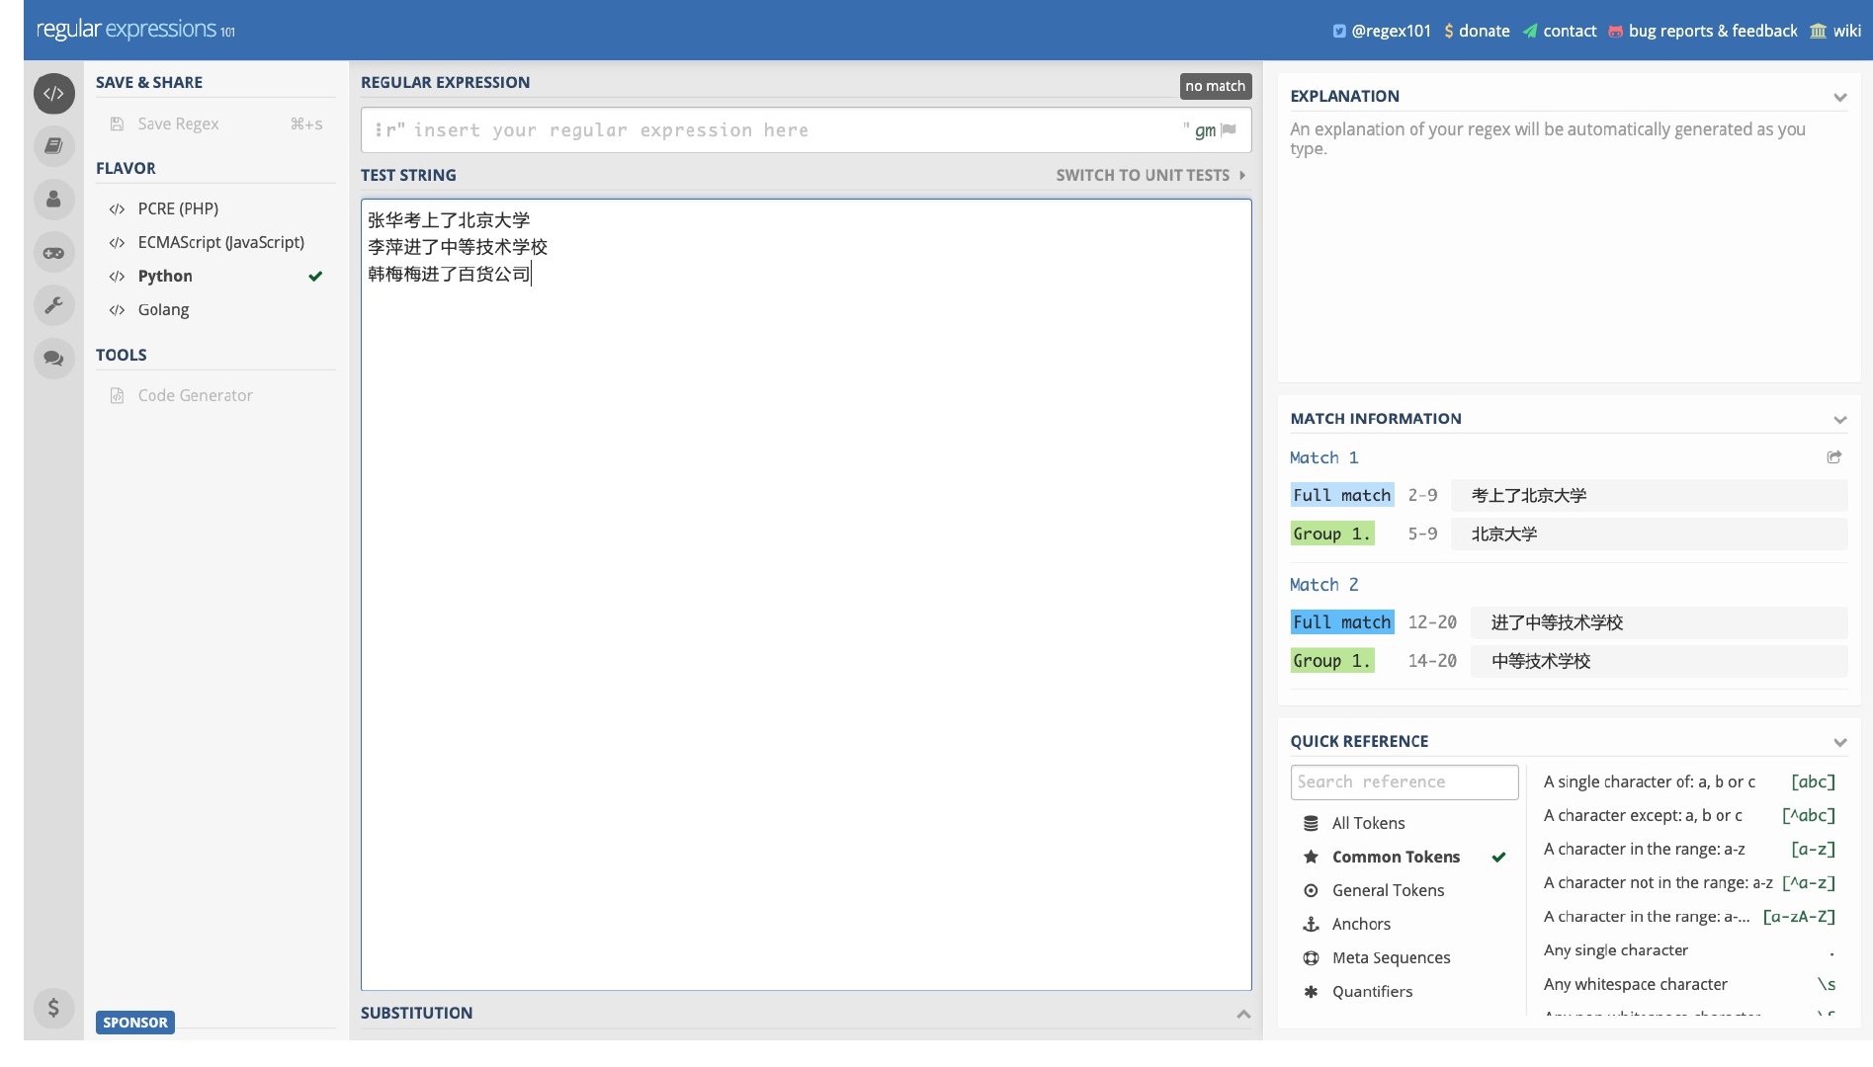Switch to unit tests
Screen dimensions: 1873x1067
click(1150, 175)
